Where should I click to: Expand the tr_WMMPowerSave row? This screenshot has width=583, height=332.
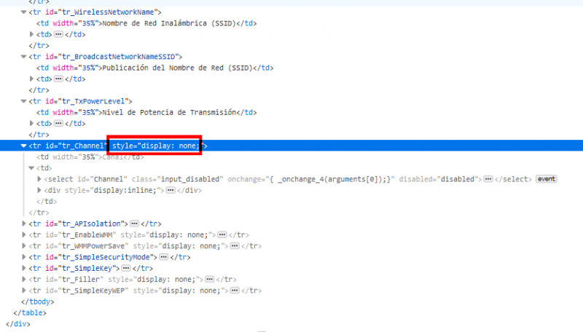[x=24, y=245]
